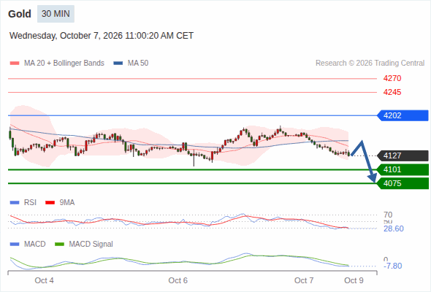
Task: Click the MACD value -7.80 label
Action: tap(393, 266)
